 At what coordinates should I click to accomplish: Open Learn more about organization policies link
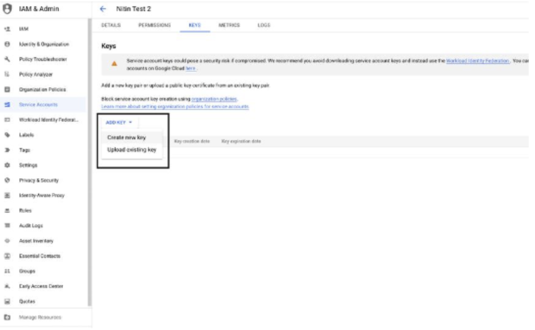pos(175,106)
